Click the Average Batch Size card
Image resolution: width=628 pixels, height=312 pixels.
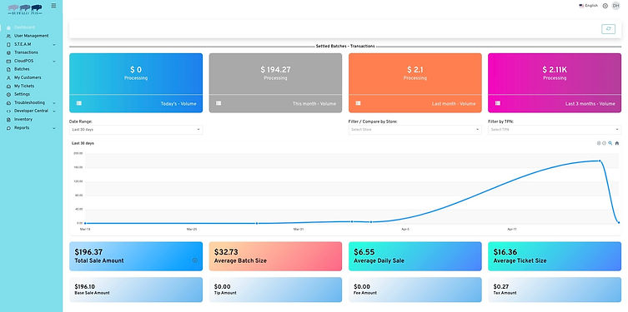[275, 256]
